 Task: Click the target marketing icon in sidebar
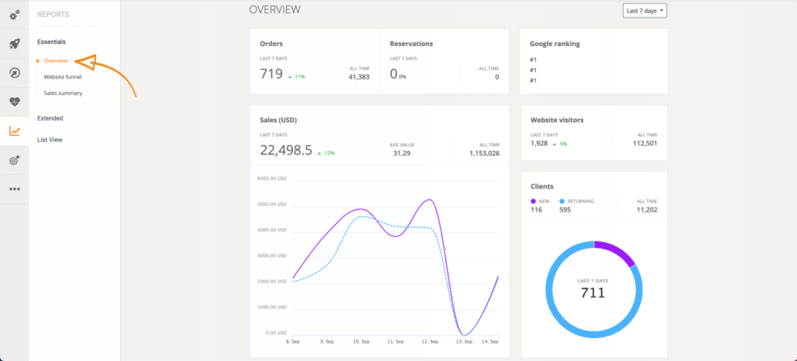pos(14,160)
